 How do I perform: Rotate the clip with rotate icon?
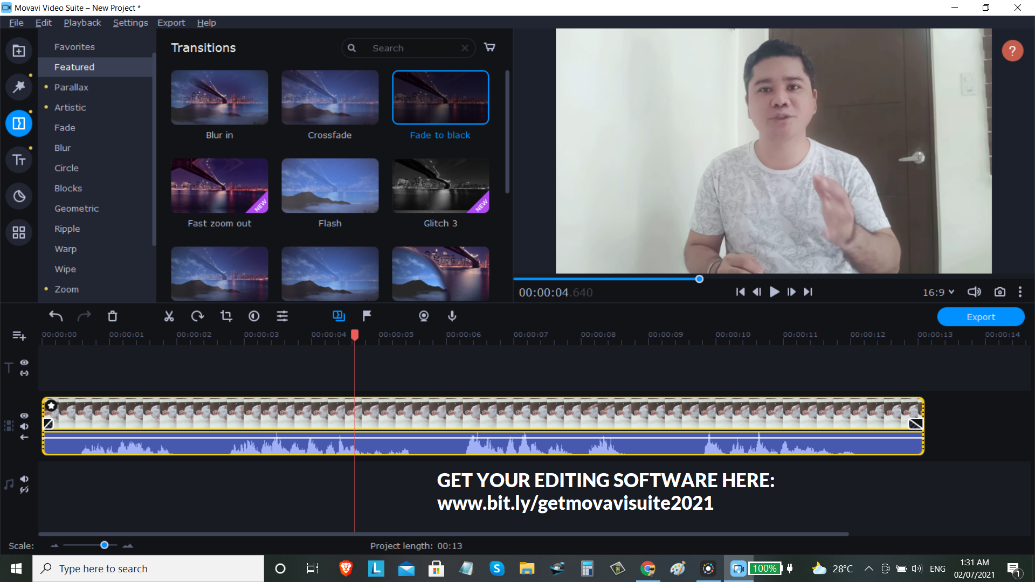click(197, 316)
